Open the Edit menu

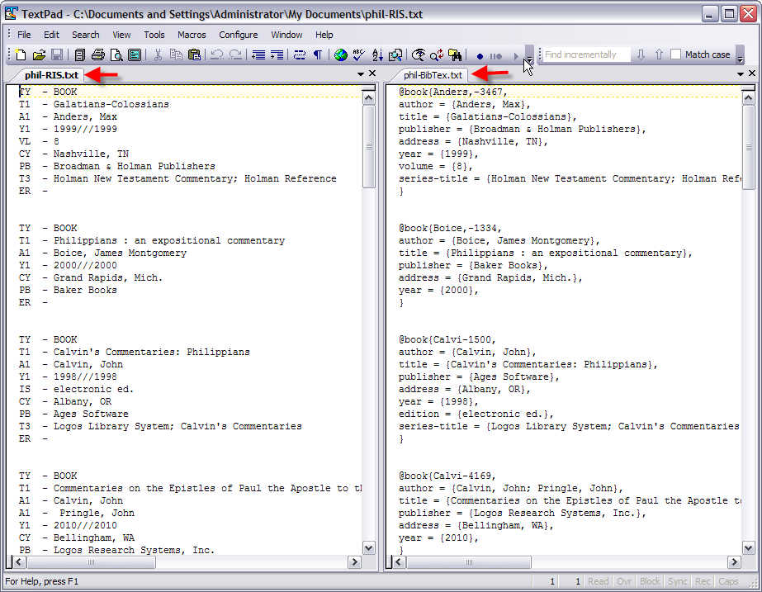[x=51, y=35]
